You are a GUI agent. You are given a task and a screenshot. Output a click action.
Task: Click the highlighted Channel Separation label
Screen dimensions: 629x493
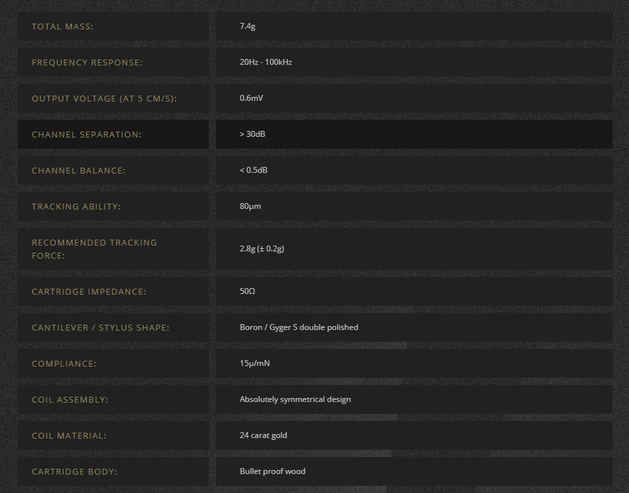click(x=86, y=135)
